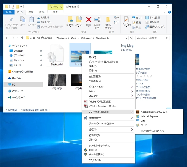Click Invert selection (選択の切り替え)

[x=155, y=27]
